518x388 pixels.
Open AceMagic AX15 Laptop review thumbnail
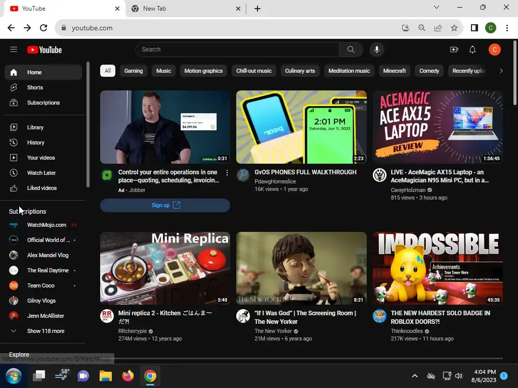point(438,127)
